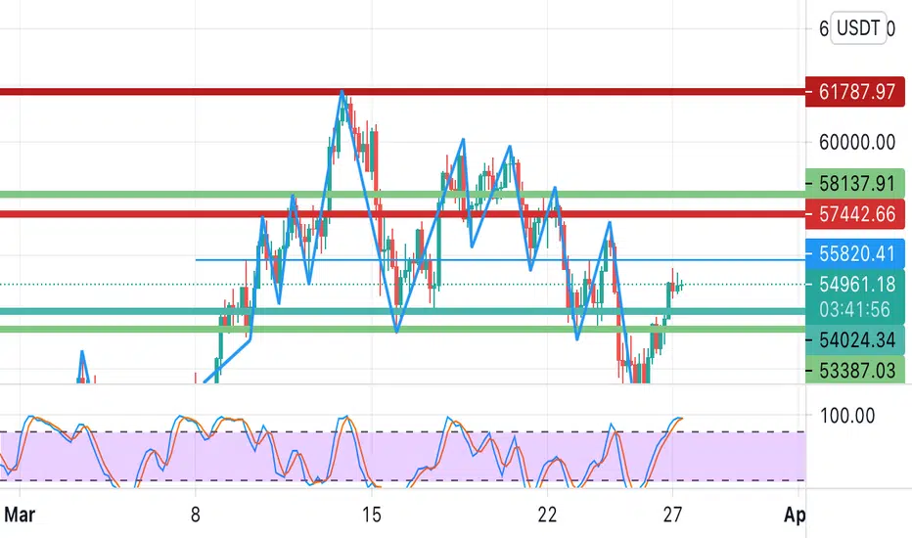Click the 60000.00 price axis tick

tap(857, 142)
